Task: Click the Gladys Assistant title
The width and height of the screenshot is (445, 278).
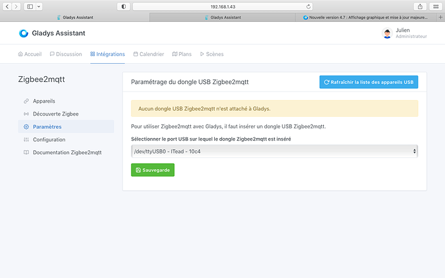Action: pos(59,34)
